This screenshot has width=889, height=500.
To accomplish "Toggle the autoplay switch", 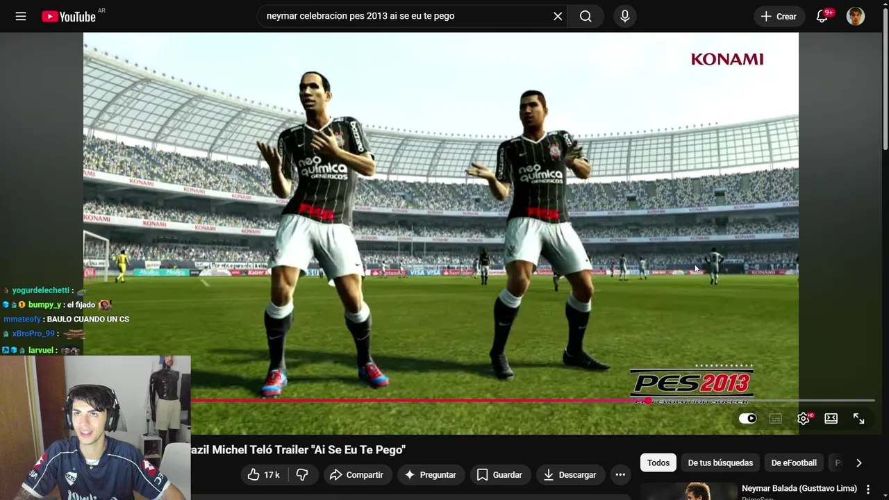I will [747, 418].
